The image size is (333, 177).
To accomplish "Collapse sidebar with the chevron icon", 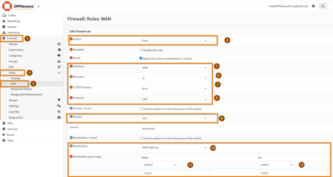I will 39,6.
